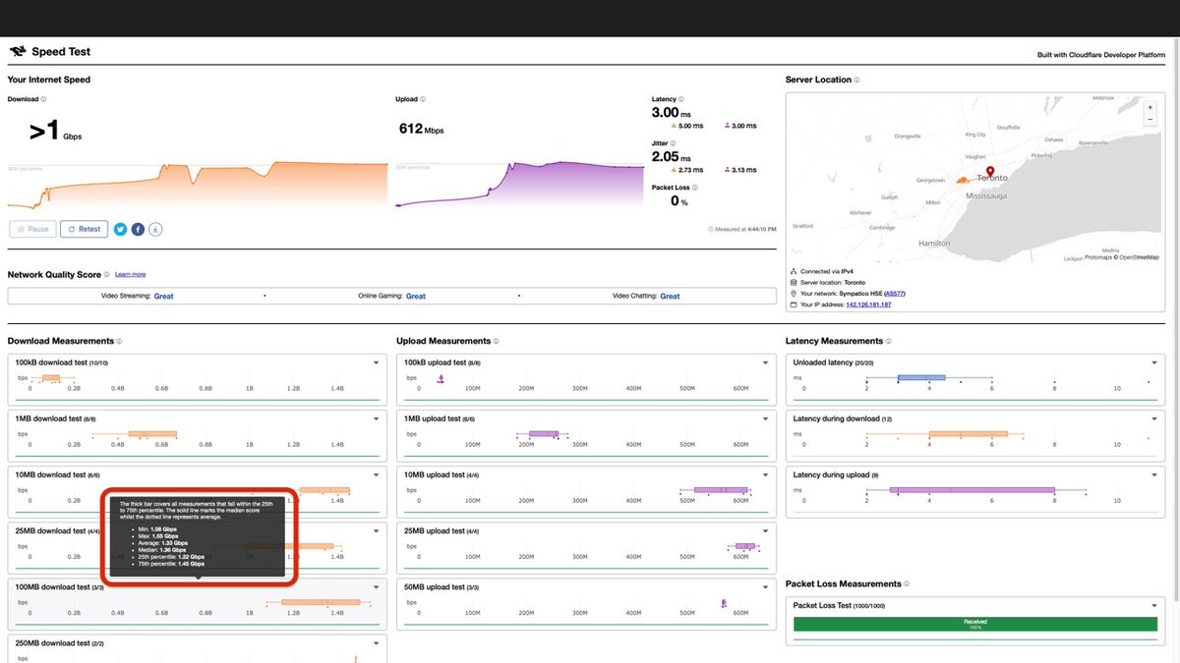1180x663 pixels.
Task: Click the Latency info icon
Action: pos(683,98)
